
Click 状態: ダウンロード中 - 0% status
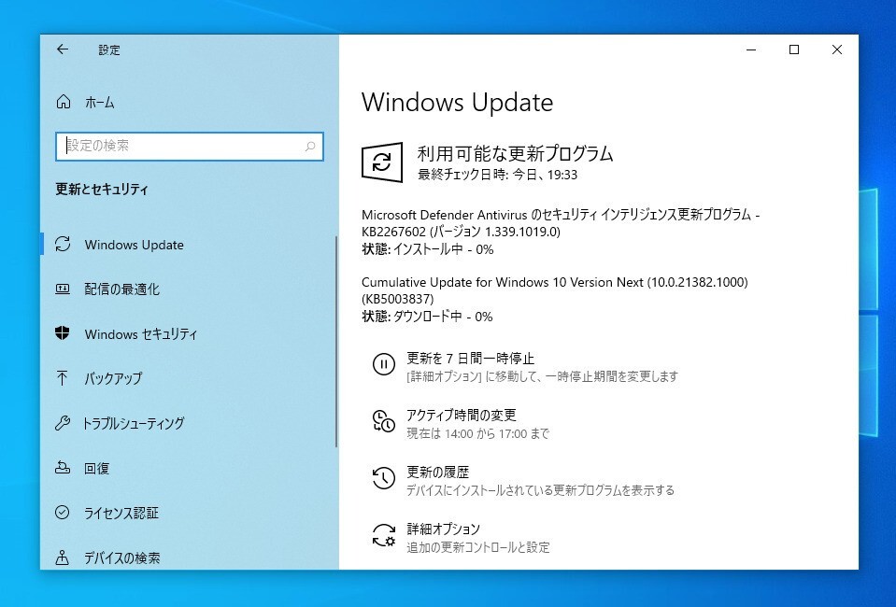427,317
